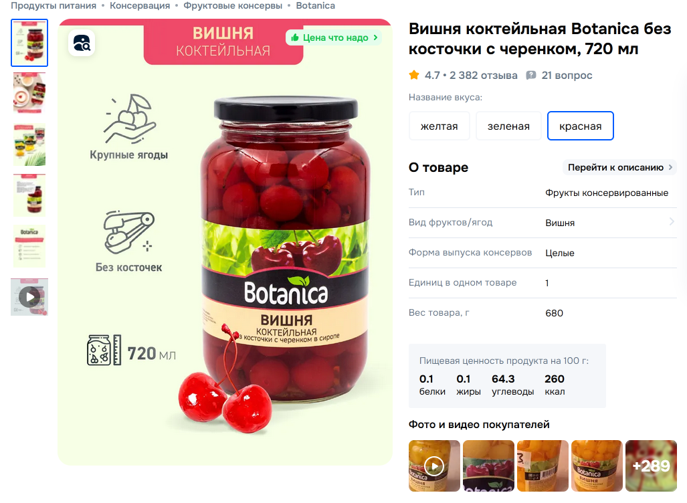Open the "Botanica" brand breadcrumb
687x503 pixels.
316,6
